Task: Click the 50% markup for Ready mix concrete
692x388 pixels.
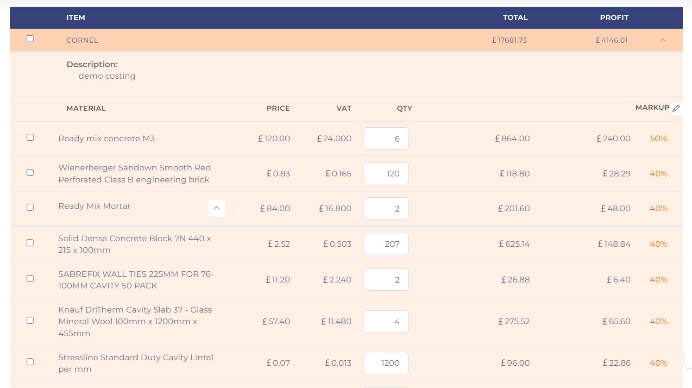Action: [x=658, y=138]
